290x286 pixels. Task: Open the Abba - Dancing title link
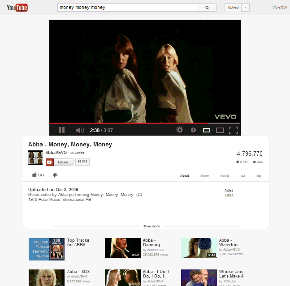tap(151, 243)
